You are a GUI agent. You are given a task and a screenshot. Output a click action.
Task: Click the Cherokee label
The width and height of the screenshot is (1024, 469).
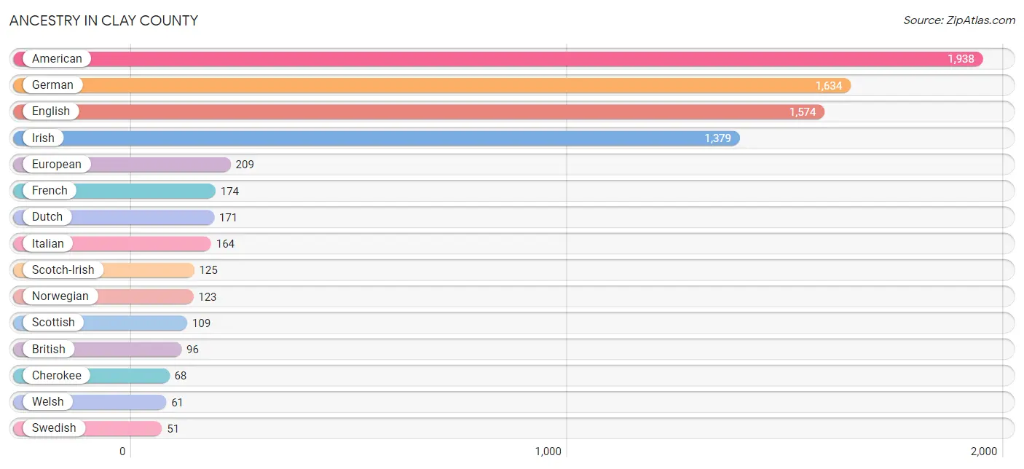coord(56,376)
